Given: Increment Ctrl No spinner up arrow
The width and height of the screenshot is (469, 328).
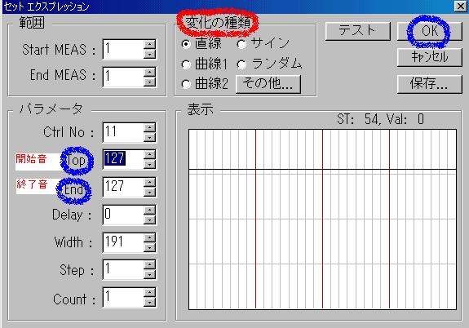Looking at the screenshot, I should 149,127.
